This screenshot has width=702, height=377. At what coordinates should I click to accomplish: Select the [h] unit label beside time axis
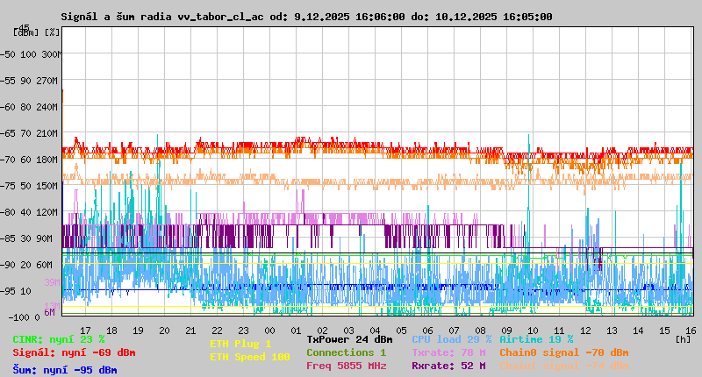click(x=683, y=338)
